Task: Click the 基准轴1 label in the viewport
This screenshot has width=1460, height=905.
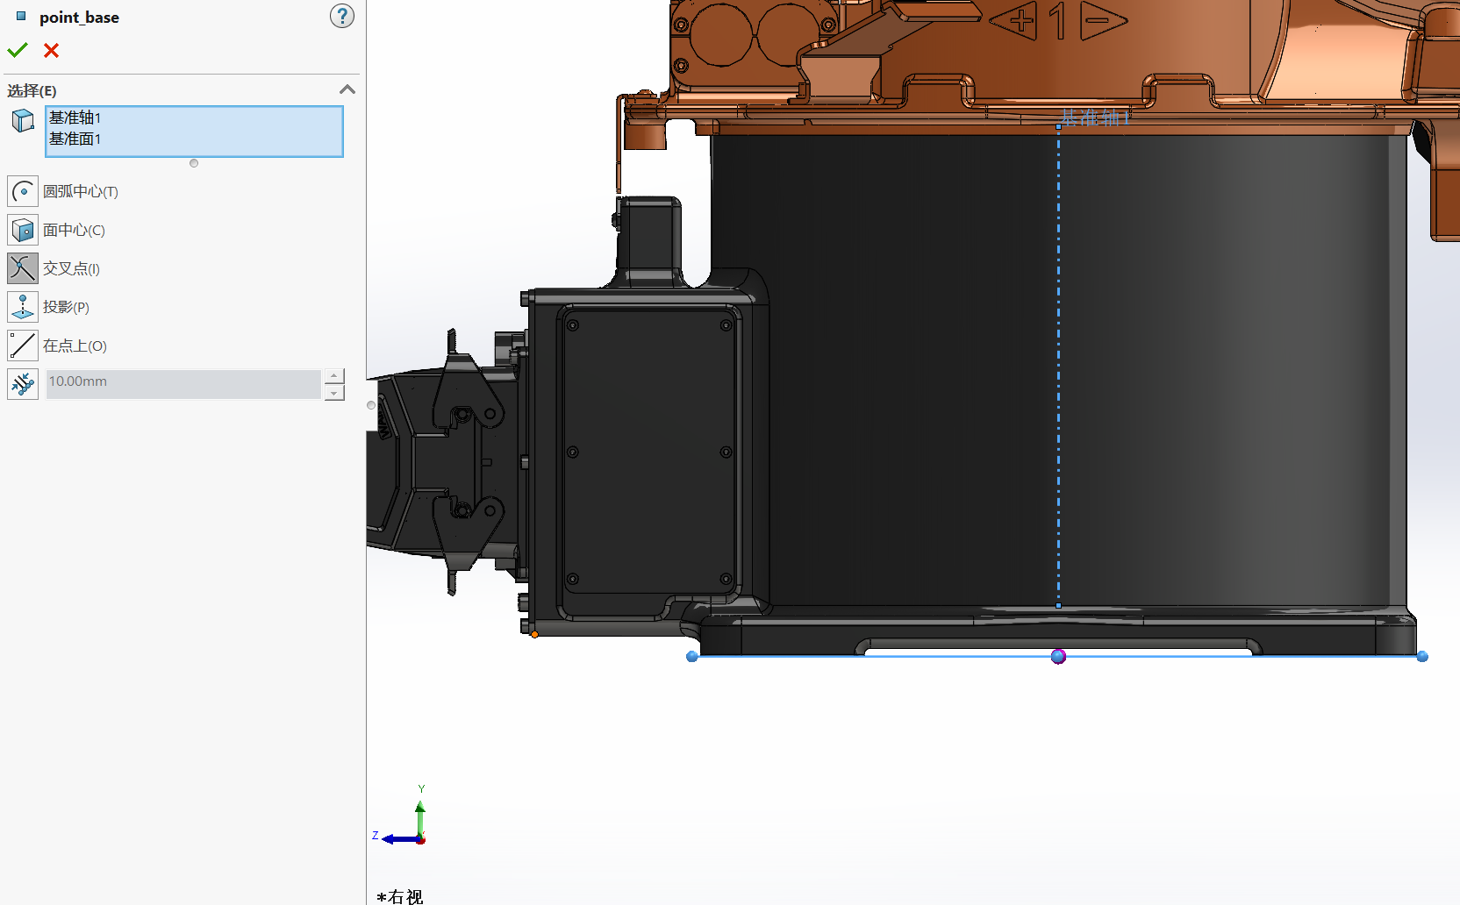Action: (x=1093, y=117)
